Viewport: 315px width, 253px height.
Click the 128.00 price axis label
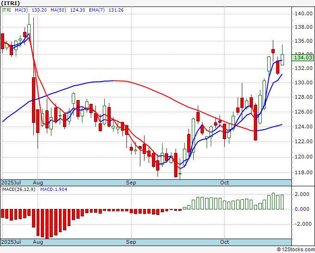pos(303,97)
